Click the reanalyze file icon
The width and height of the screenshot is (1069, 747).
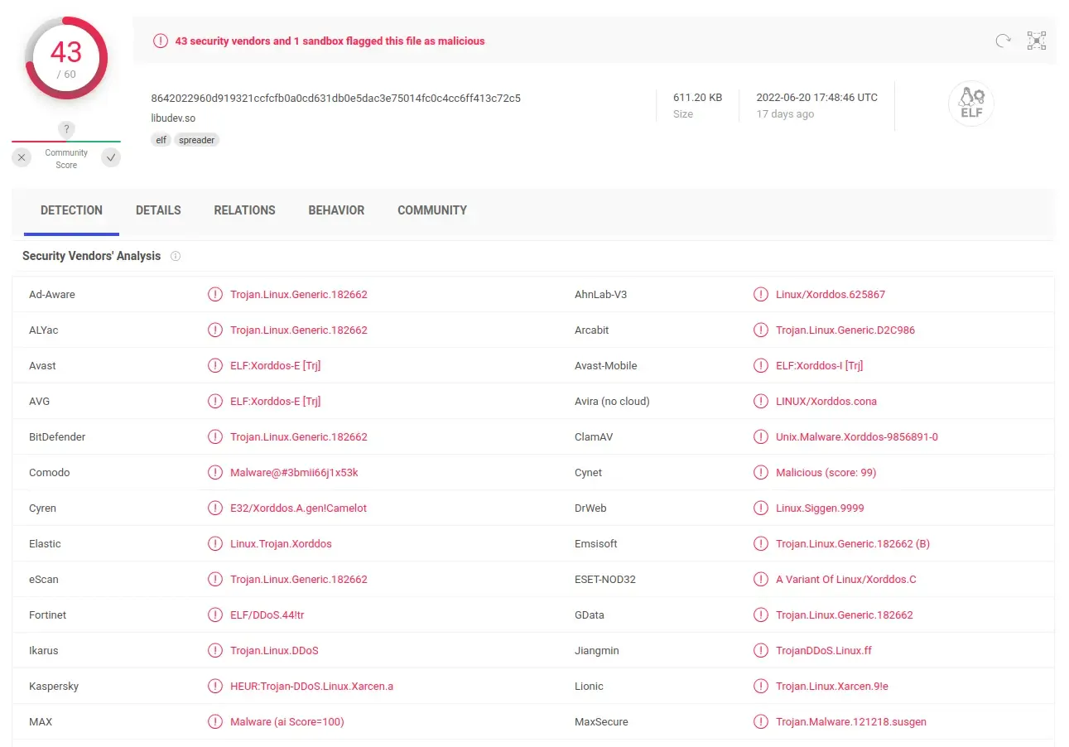coord(1002,40)
